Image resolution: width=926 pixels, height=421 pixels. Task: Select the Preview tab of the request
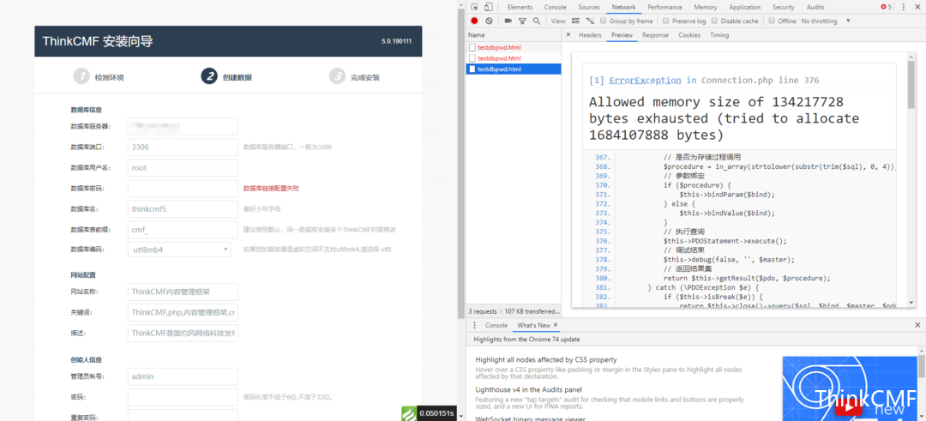(622, 35)
